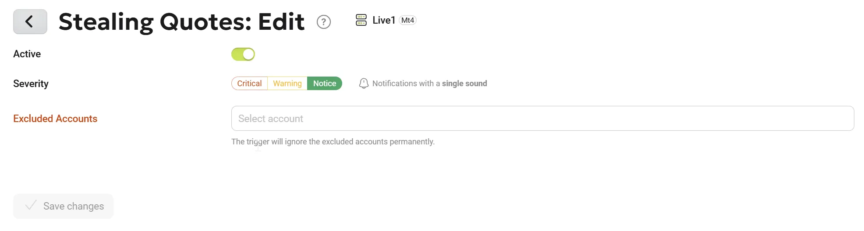The width and height of the screenshot is (864, 231).
Task: Click the Severity field label
Action: point(31,84)
